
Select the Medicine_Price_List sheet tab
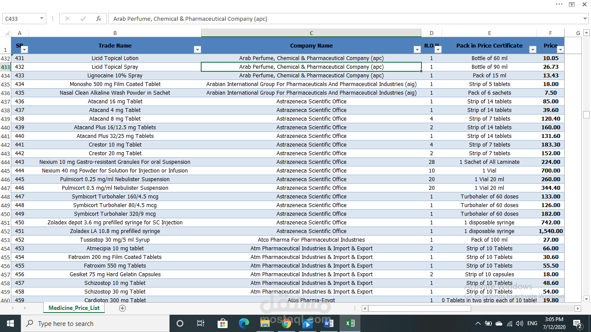pos(74,308)
